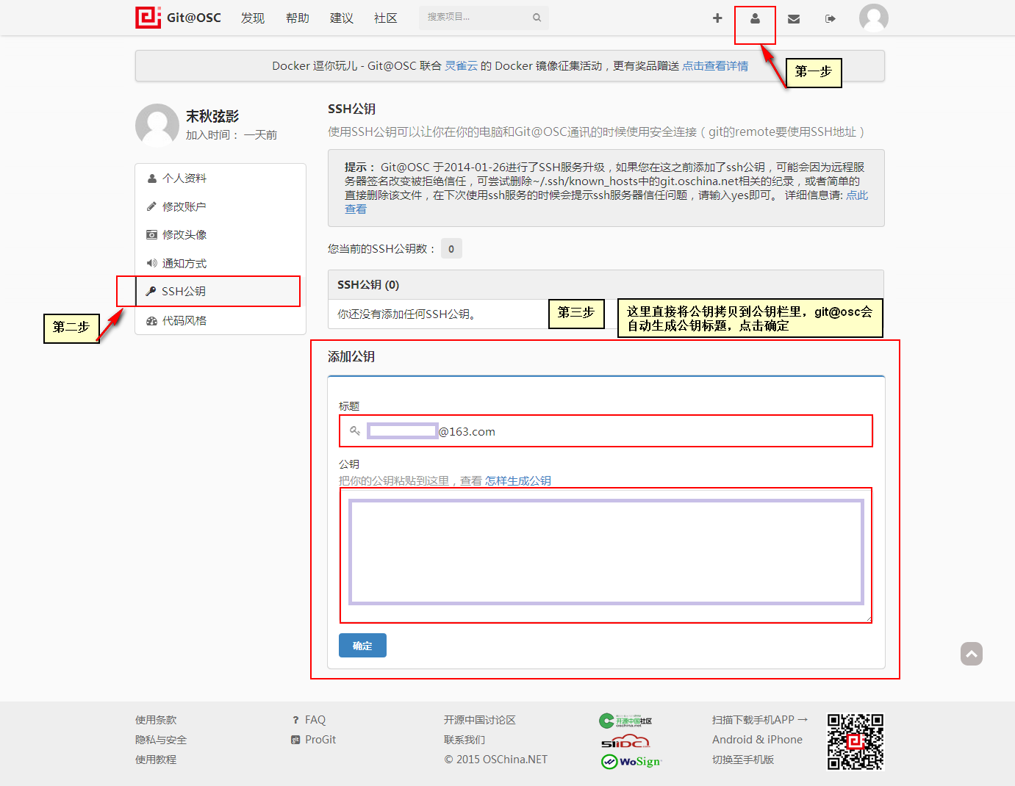Open the user profile icon in navbar
The width and height of the screenshot is (1015, 786).
tap(755, 18)
